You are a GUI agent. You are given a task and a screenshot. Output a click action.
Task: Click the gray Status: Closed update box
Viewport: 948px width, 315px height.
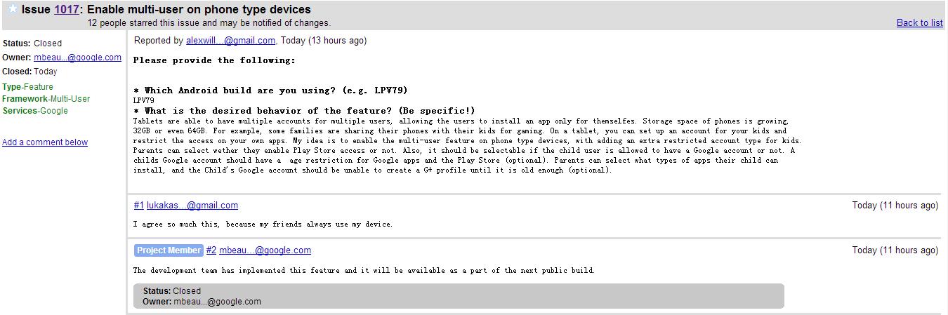tap(459, 296)
